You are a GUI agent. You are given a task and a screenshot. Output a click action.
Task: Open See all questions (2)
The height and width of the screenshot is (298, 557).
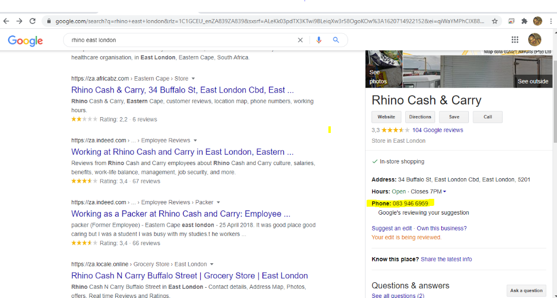(398, 295)
